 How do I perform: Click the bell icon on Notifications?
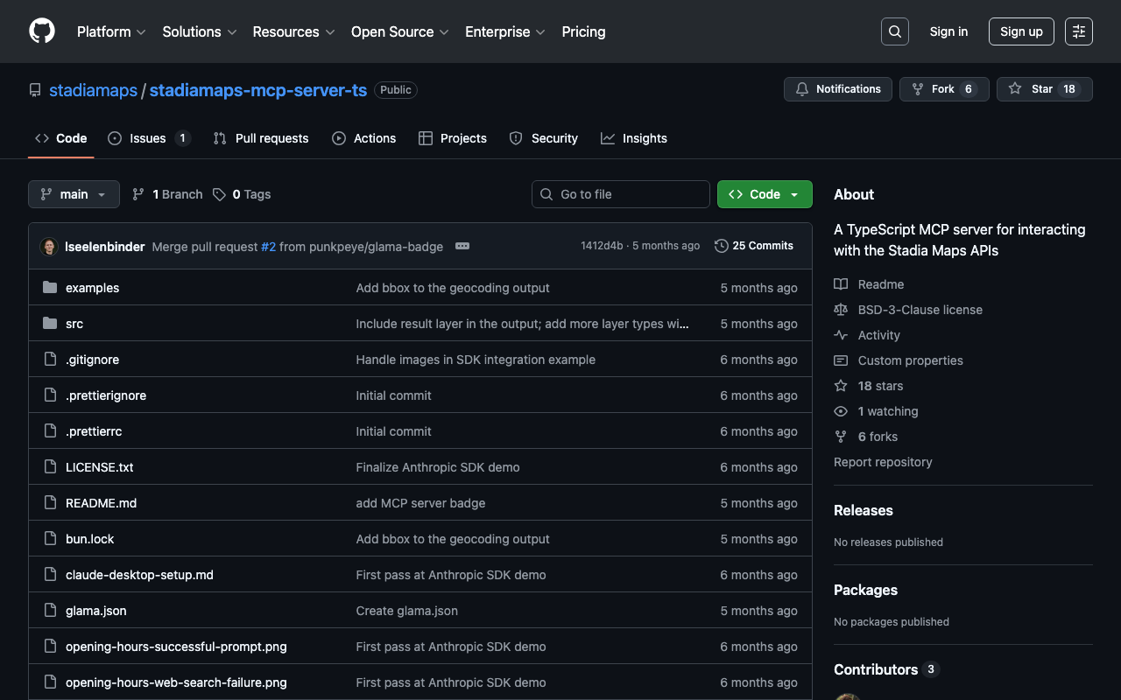(802, 89)
